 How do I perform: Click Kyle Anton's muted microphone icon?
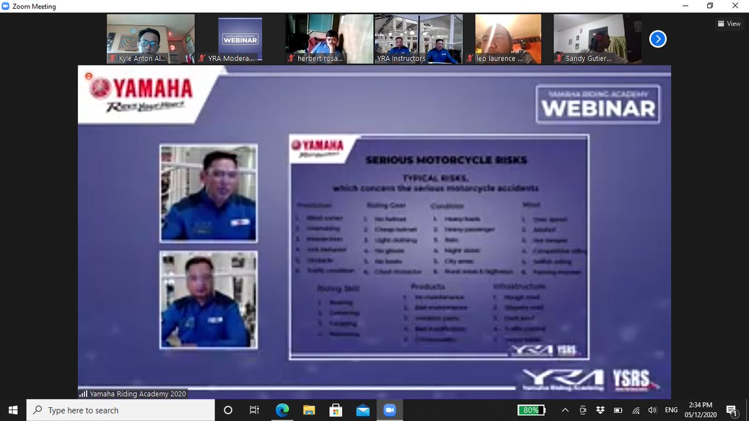112,58
